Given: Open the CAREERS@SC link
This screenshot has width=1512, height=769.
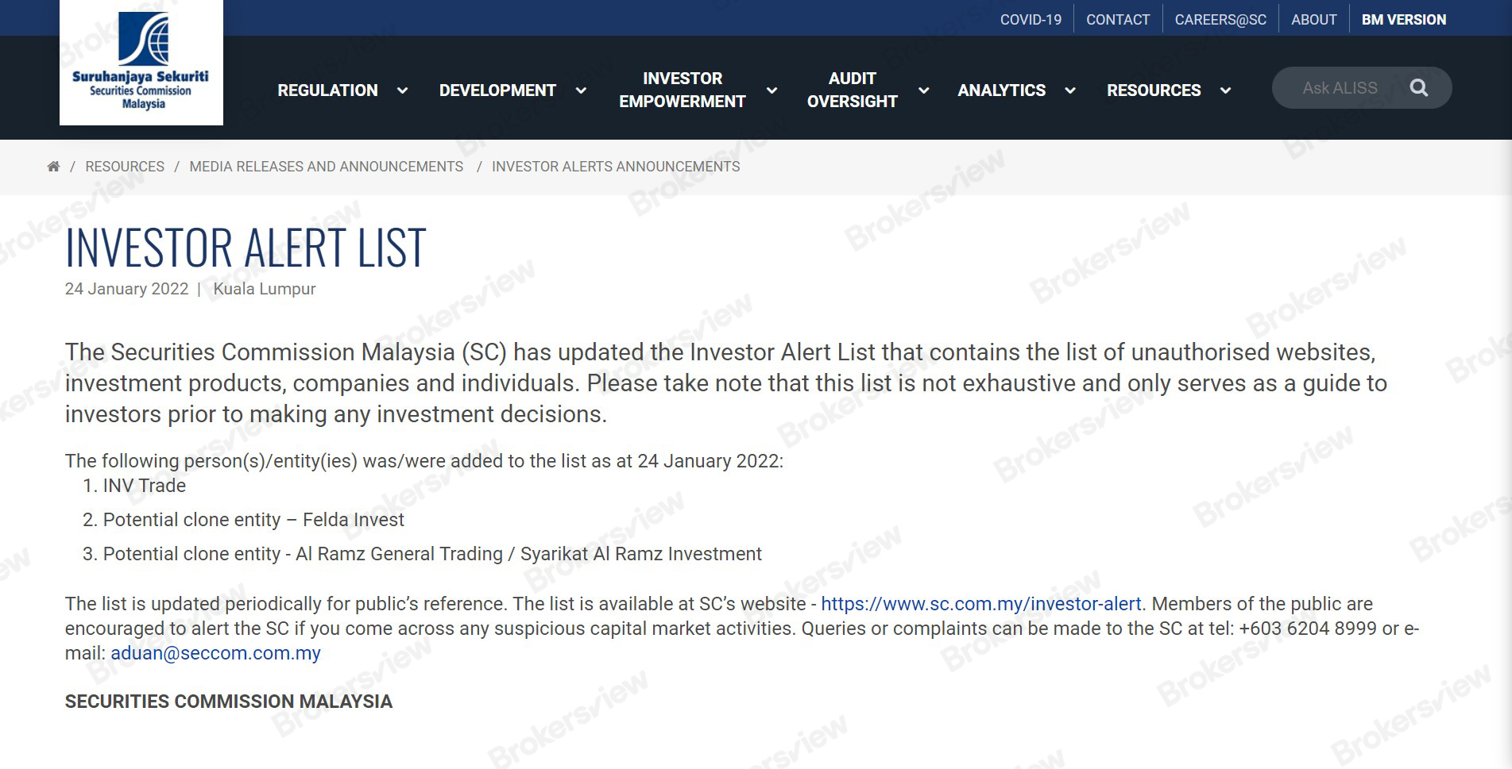Looking at the screenshot, I should (1220, 20).
